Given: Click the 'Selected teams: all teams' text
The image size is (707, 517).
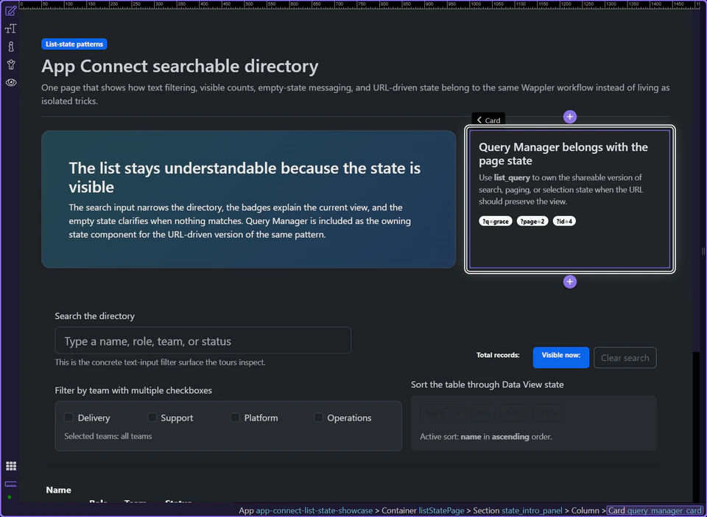Looking at the screenshot, I should [108, 436].
